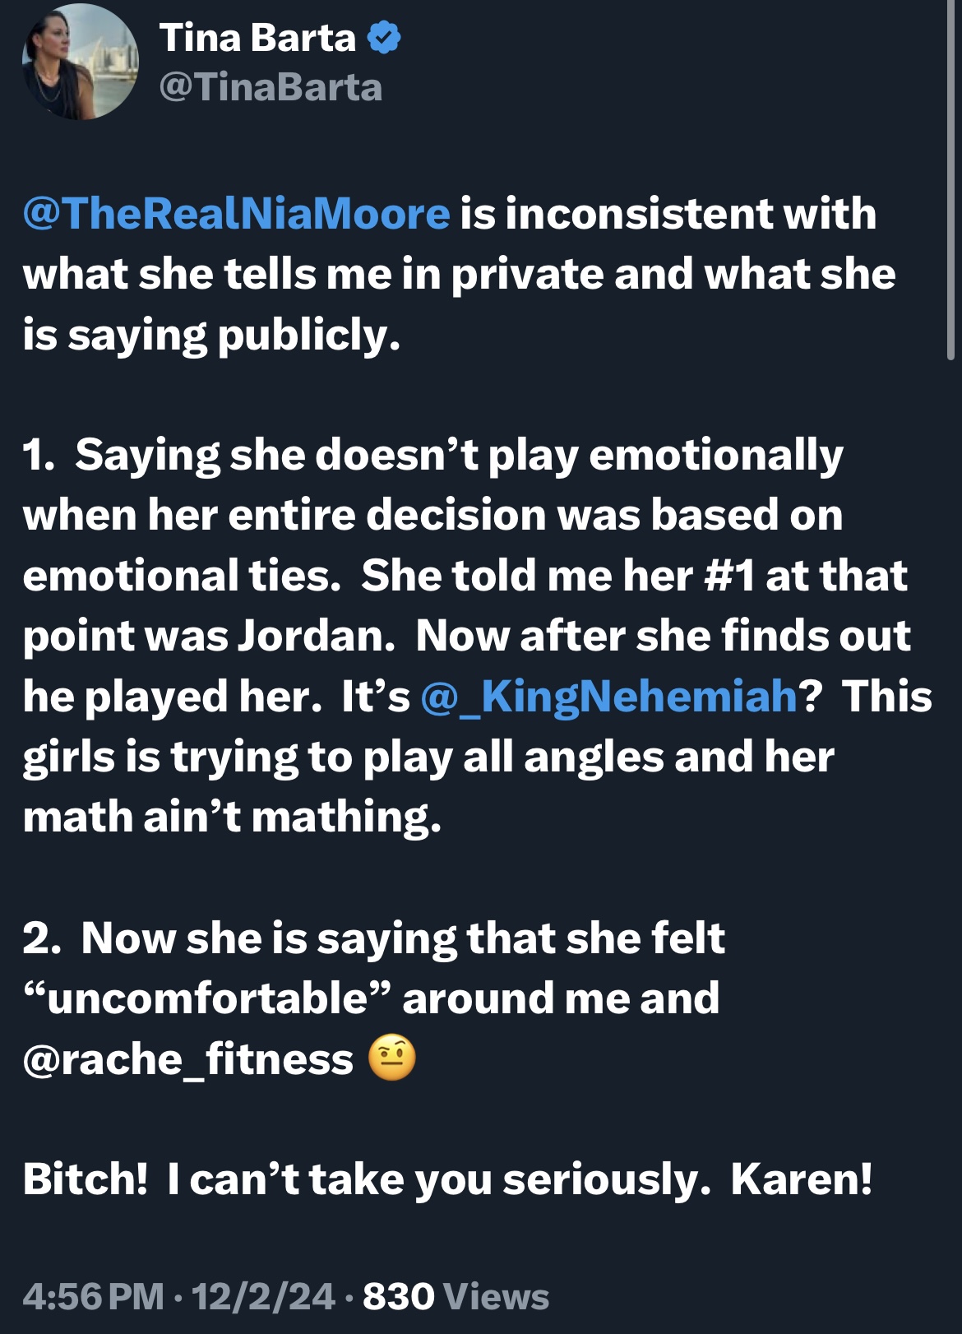Click the raised-eyebrow emoji
The width and height of the screenshot is (962, 1334).
coord(392,1058)
